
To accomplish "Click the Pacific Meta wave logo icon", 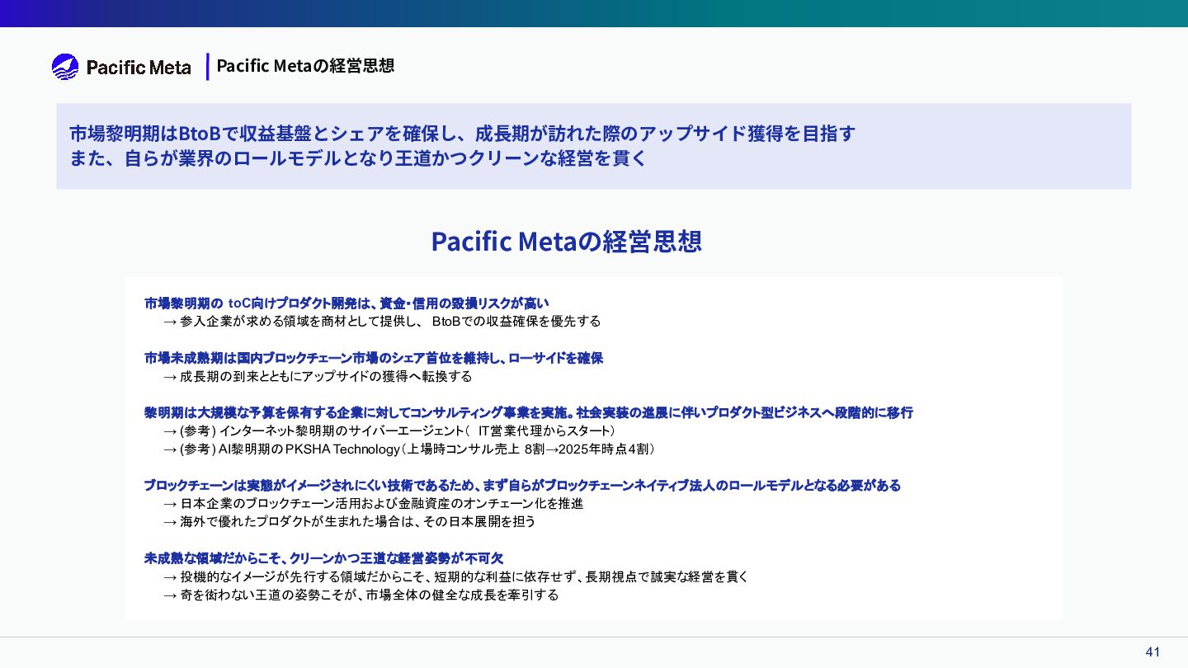I will coord(65,67).
